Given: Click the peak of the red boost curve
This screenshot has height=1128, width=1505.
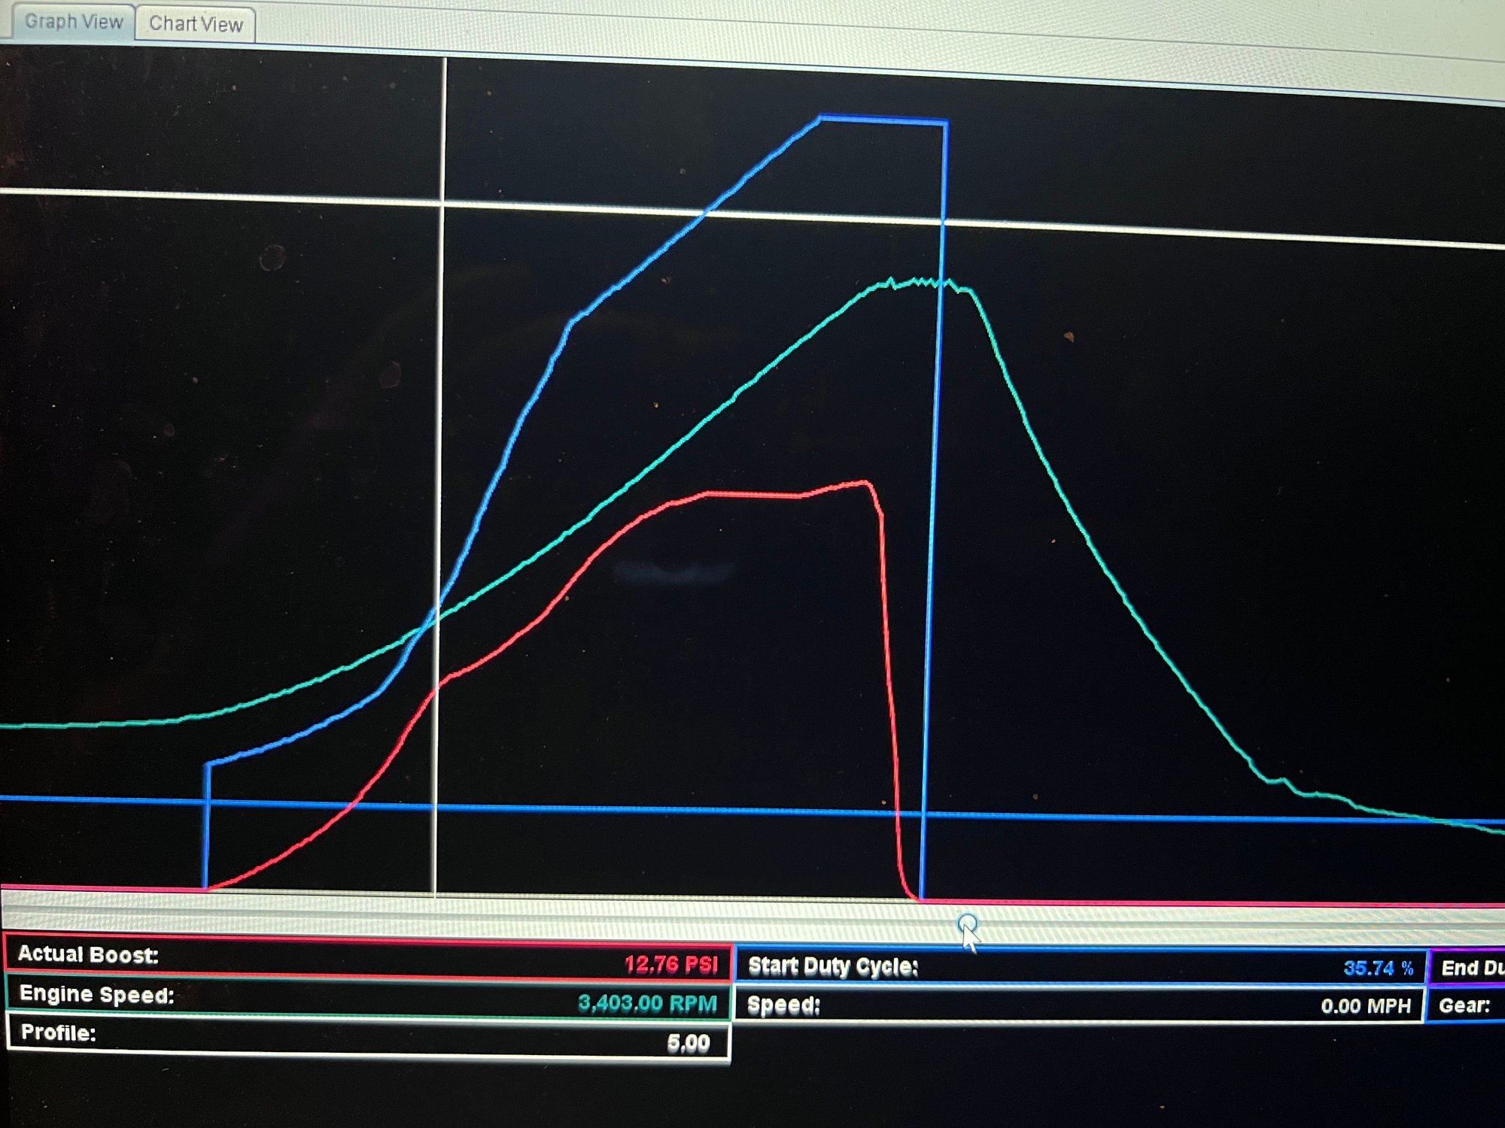Looking at the screenshot, I should 864,483.
